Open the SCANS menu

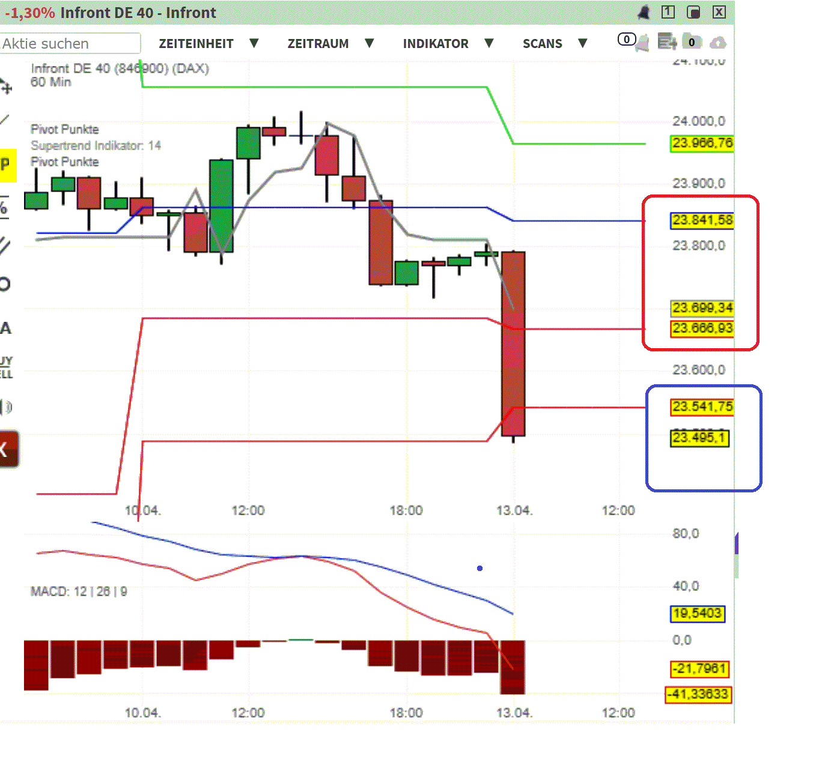point(543,43)
